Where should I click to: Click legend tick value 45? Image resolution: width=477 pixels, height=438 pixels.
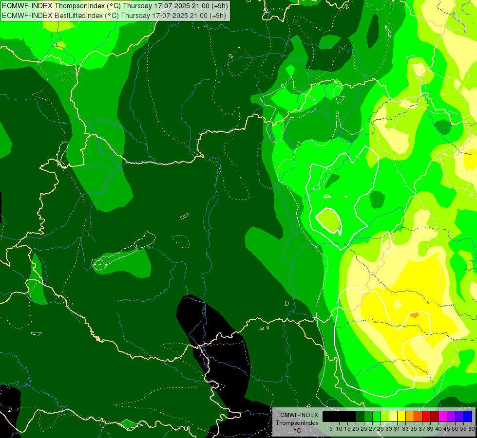[x=447, y=429]
